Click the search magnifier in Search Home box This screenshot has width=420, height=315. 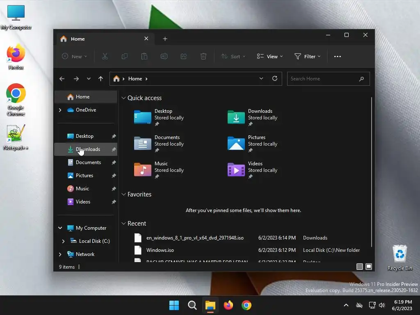pyautogui.click(x=361, y=79)
